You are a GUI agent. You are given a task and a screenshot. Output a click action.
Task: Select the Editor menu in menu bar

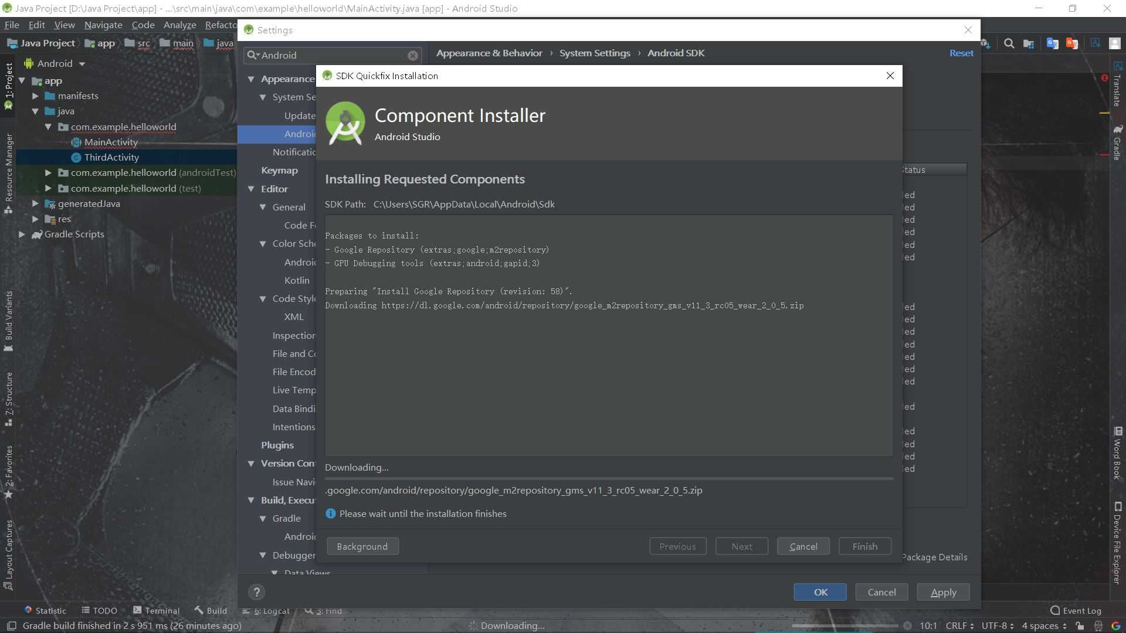274,189
